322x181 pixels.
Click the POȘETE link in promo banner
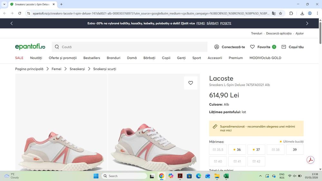[226, 23]
